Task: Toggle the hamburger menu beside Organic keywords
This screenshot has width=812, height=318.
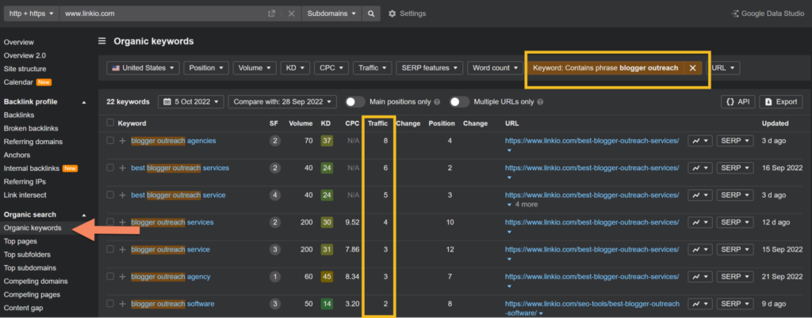Action: pos(102,41)
